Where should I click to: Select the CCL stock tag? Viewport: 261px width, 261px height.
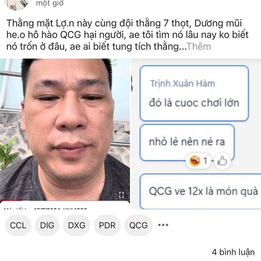(x=18, y=225)
